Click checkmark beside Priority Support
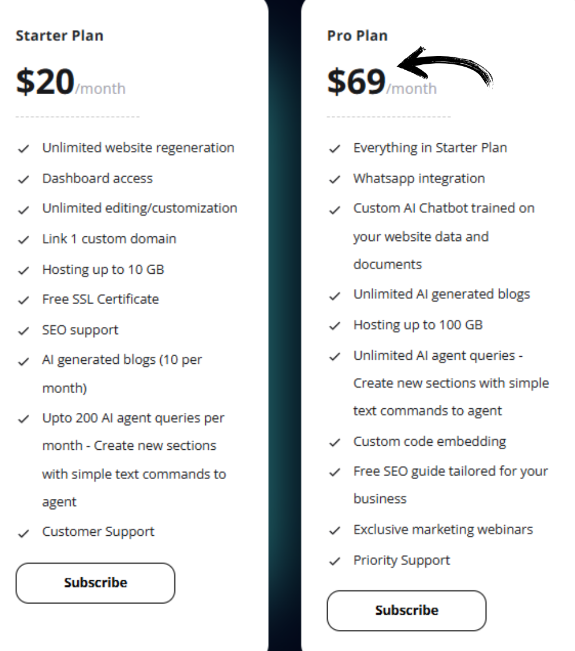This screenshot has height=651, width=575. 335,562
